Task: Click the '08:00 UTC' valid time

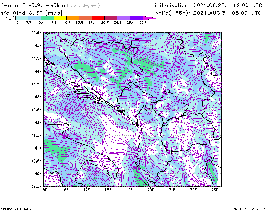Action: pyautogui.click(x=247, y=13)
